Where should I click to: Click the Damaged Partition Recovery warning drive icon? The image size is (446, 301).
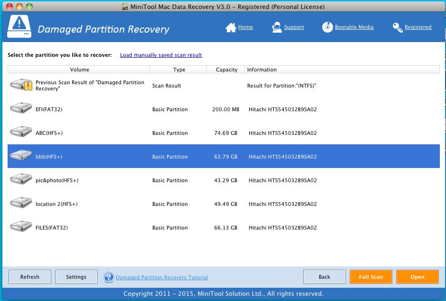coord(19,27)
